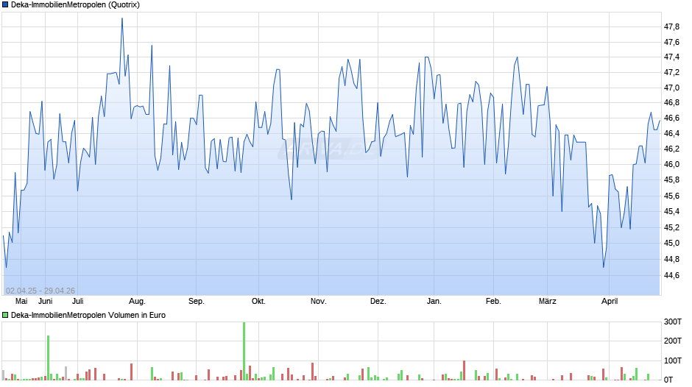Click the Feb. month label

493,302
